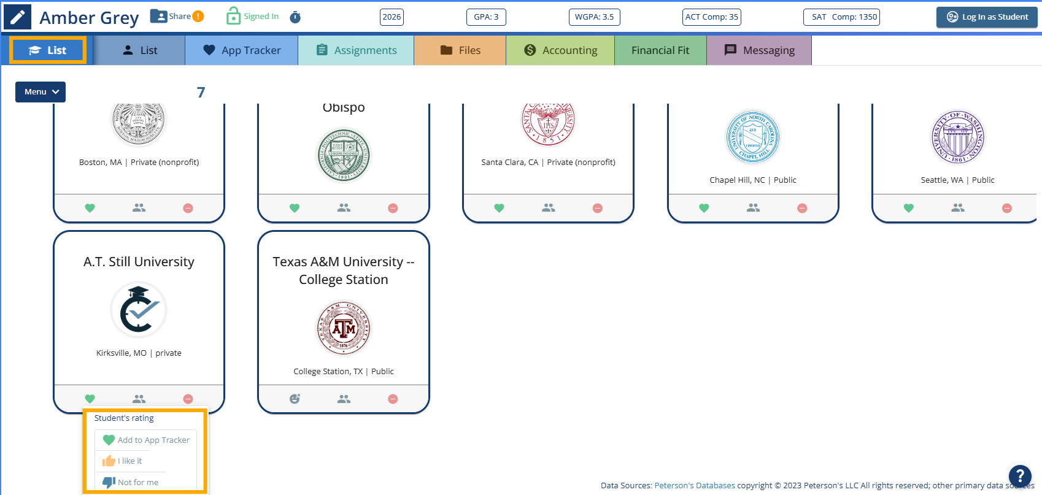Click group icon on Santa Clara card

(549, 209)
